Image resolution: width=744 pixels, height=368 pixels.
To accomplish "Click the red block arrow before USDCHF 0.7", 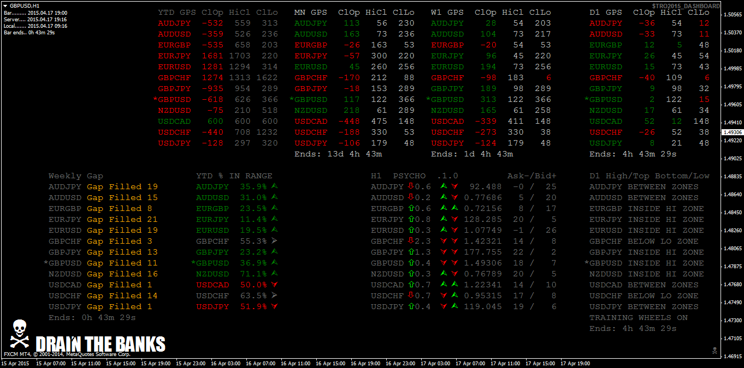I will pos(411,295).
